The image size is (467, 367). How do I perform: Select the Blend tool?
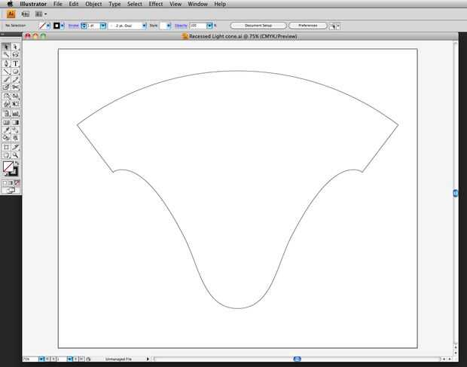tap(16, 130)
